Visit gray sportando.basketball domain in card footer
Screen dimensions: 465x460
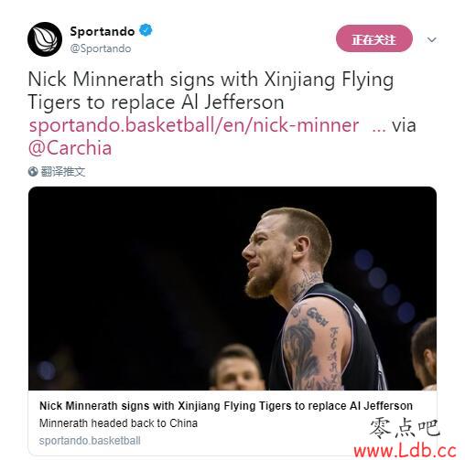point(90,441)
